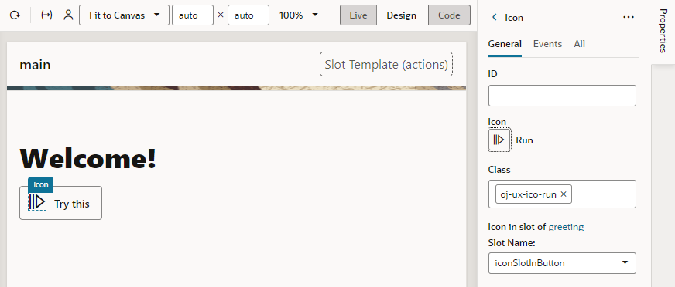This screenshot has height=287, width=675.
Task: Click the Try this button on canvas
Action: coord(60,203)
